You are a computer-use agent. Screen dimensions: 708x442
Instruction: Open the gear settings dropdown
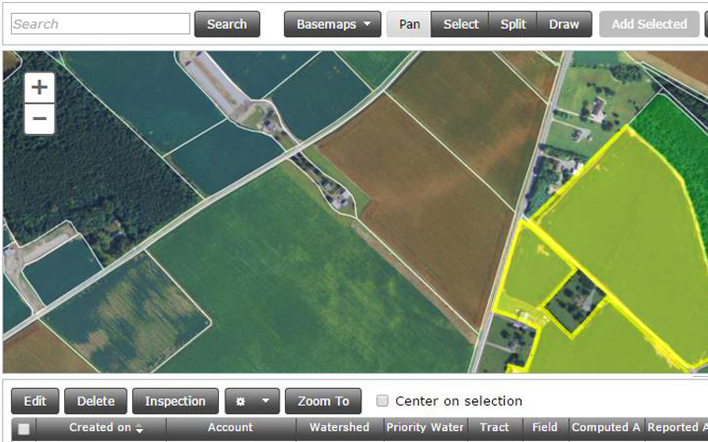(x=252, y=401)
